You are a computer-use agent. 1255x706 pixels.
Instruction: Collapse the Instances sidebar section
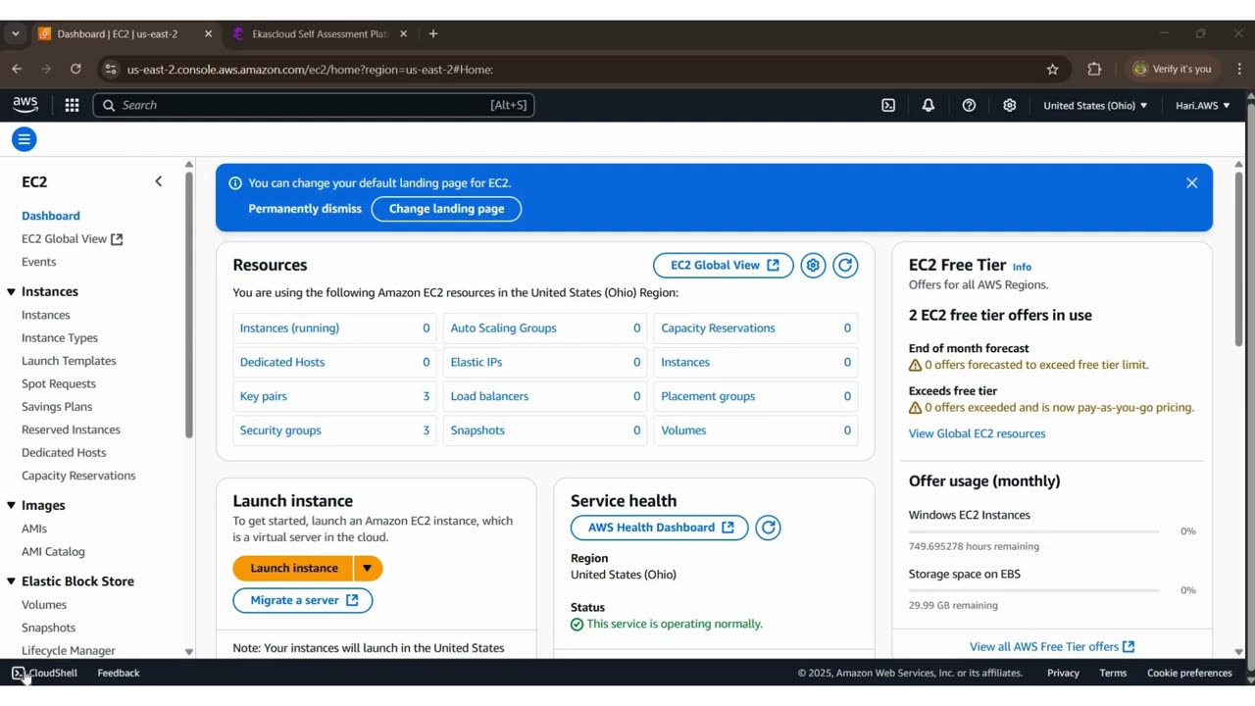tap(12, 292)
